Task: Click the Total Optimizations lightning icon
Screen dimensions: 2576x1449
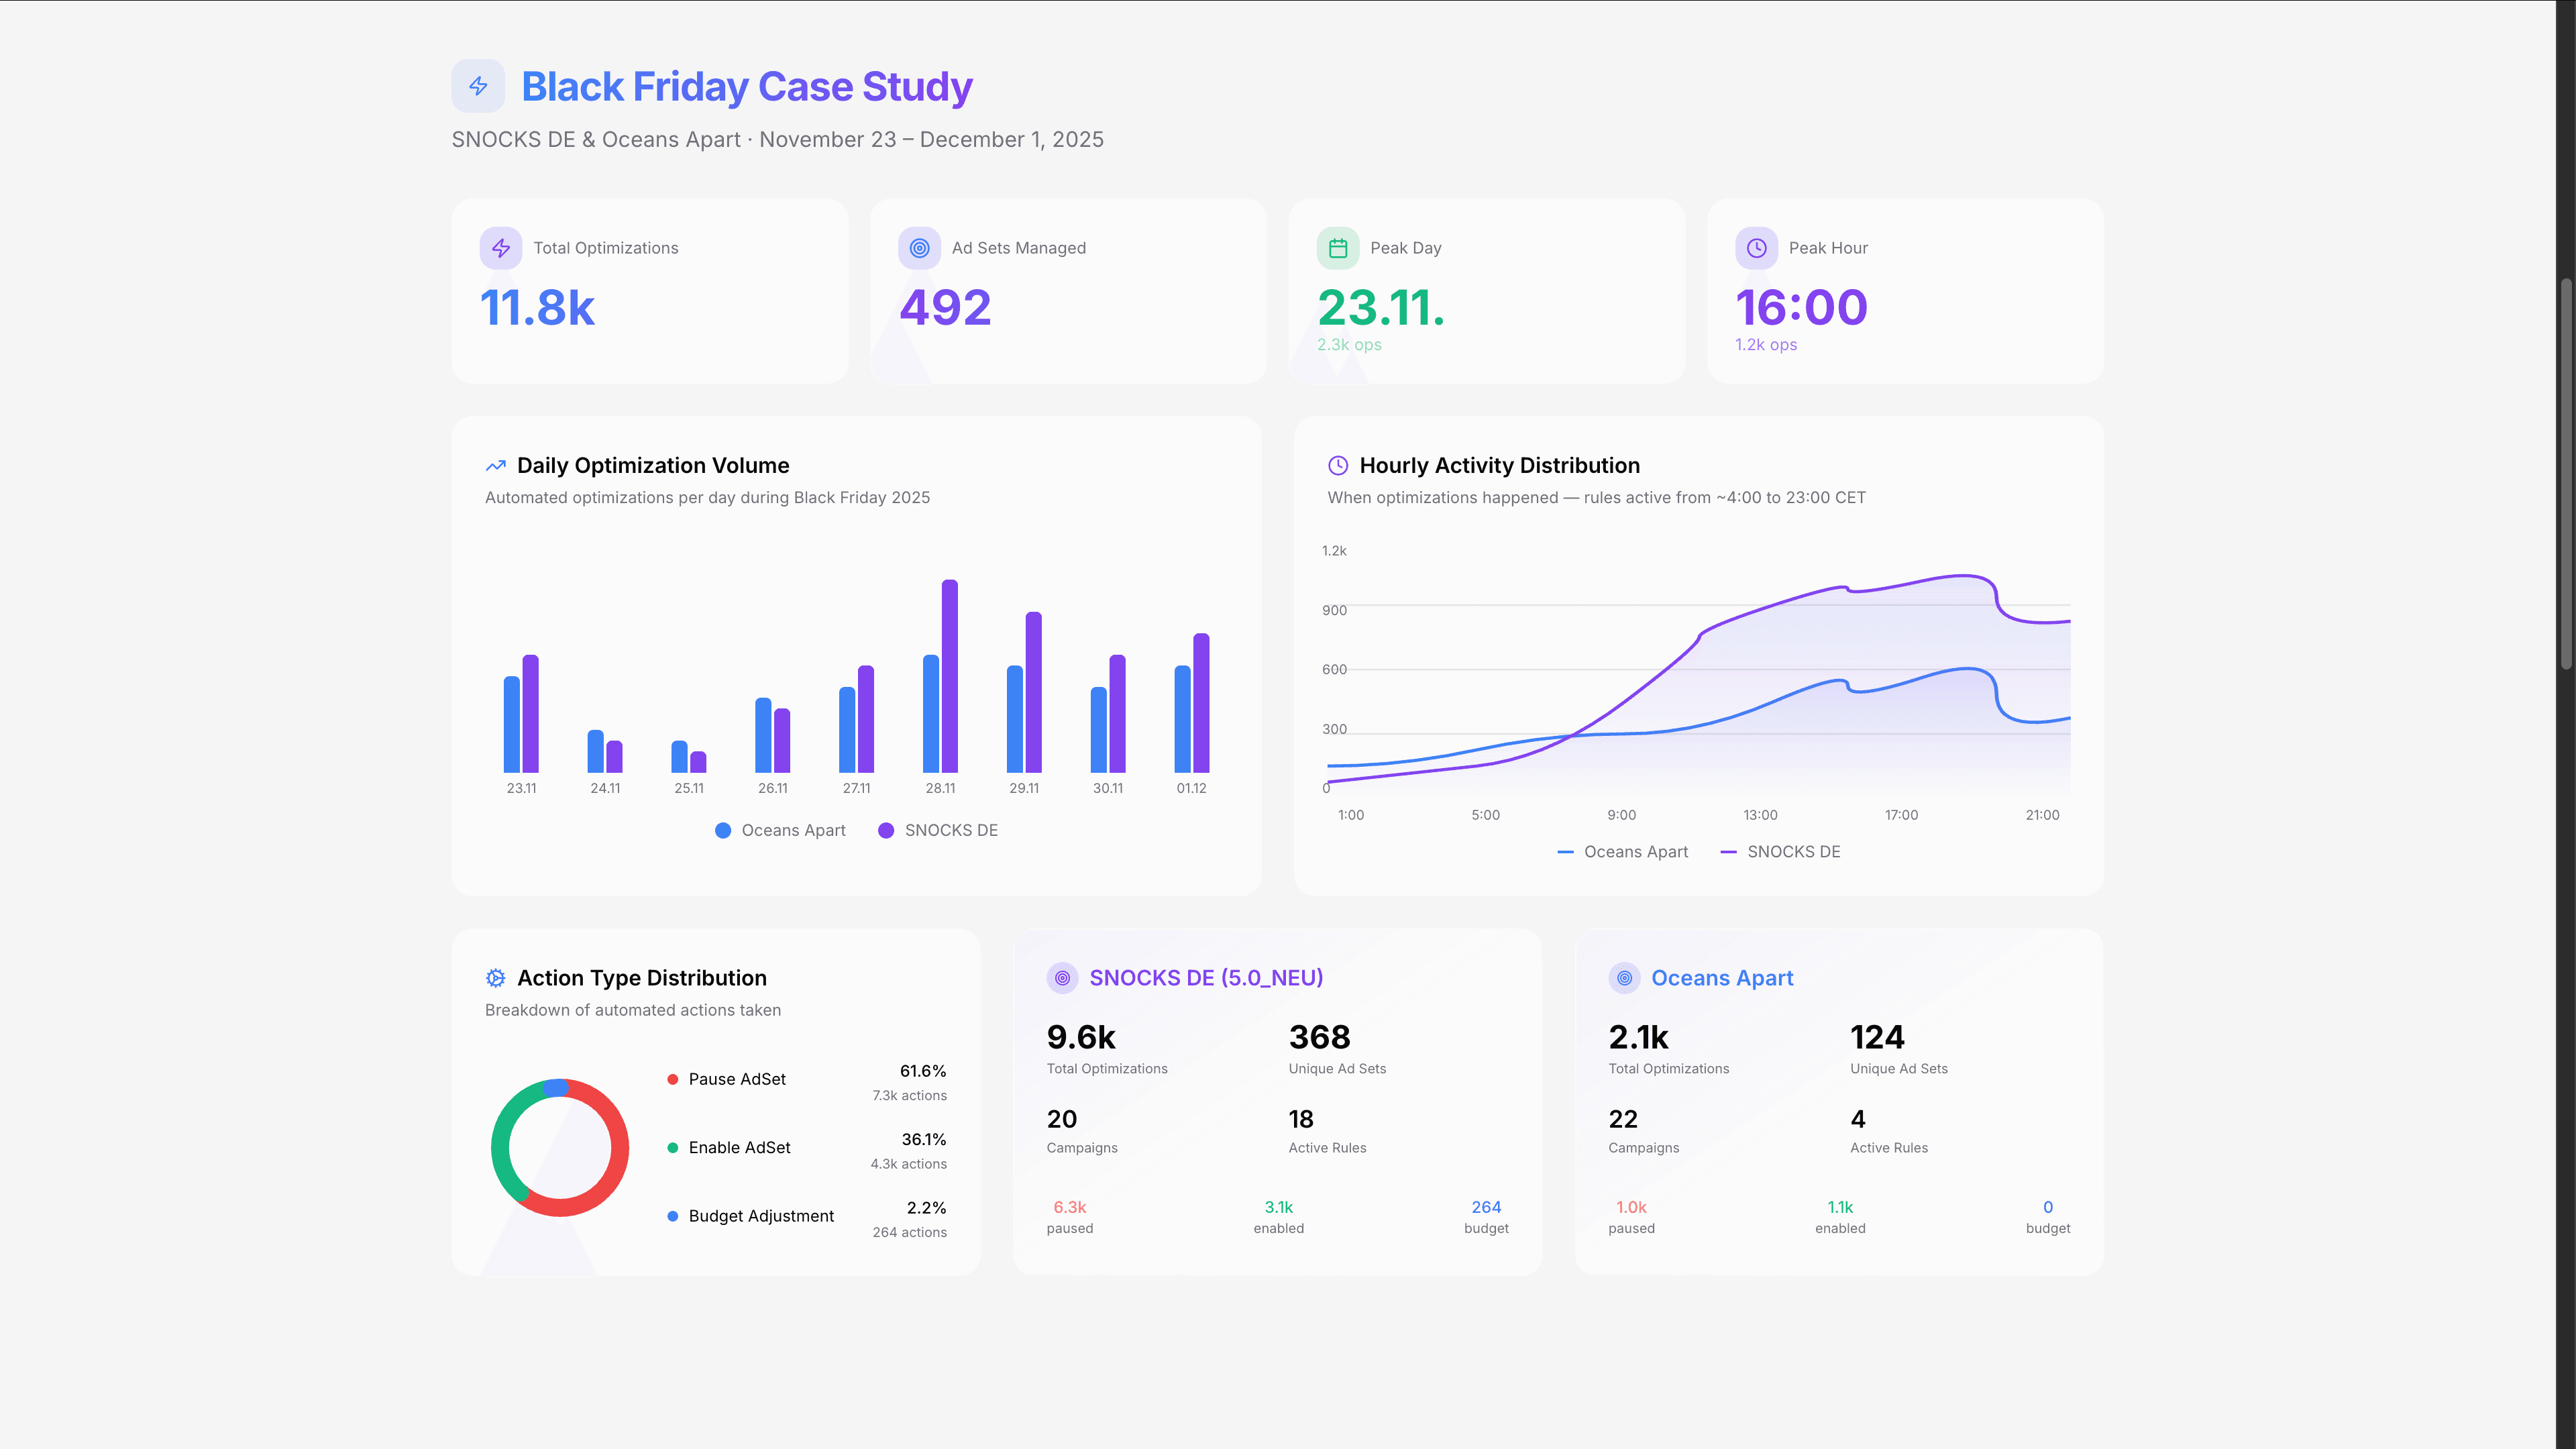Action: pos(501,248)
